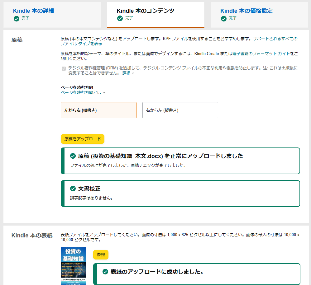Viewport: 311px width, 285px height.
Task: Click green checkmark under Kindle 本の価格設定
Action: 223,19
